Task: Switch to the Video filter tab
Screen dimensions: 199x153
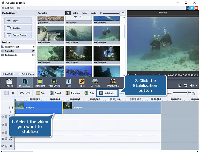Action: (x=75, y=13)
